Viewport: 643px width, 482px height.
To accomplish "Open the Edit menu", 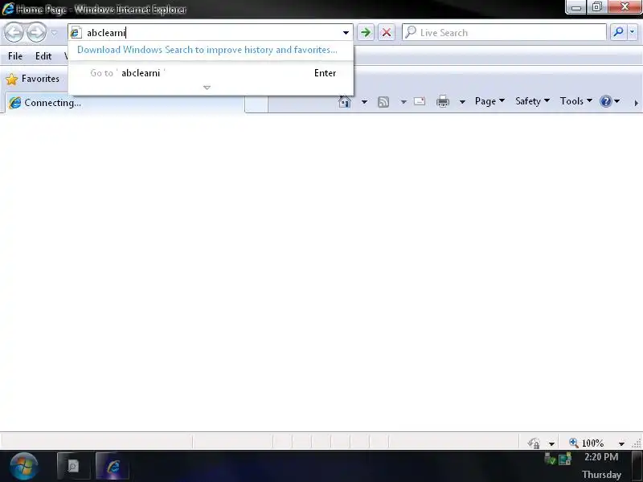I will point(43,56).
